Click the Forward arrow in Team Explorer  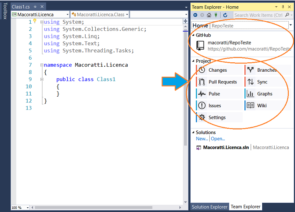[202, 15]
